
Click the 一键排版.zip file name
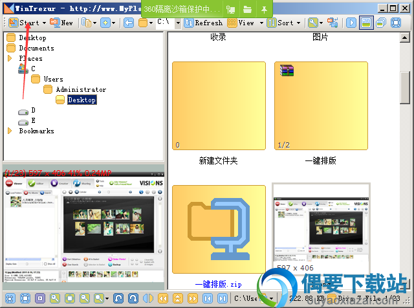pos(219,284)
